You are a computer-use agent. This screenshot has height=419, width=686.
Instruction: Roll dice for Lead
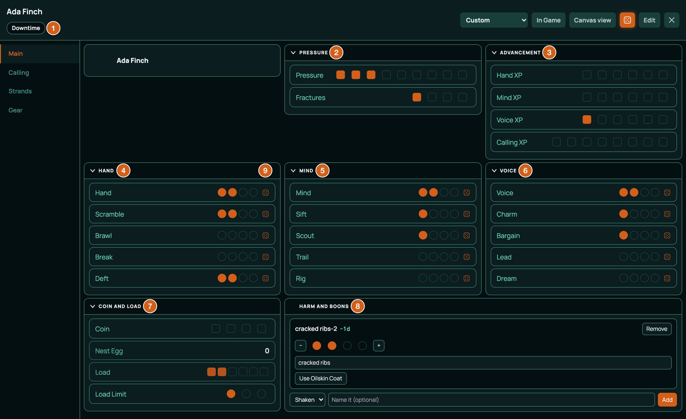tap(667, 257)
